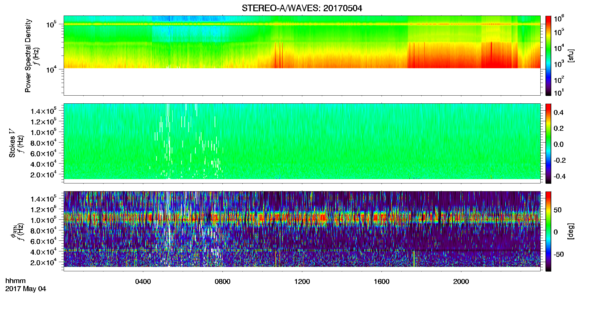Click the 8.0×10^4 tick on φRTN panel

pyautogui.click(x=44, y=230)
